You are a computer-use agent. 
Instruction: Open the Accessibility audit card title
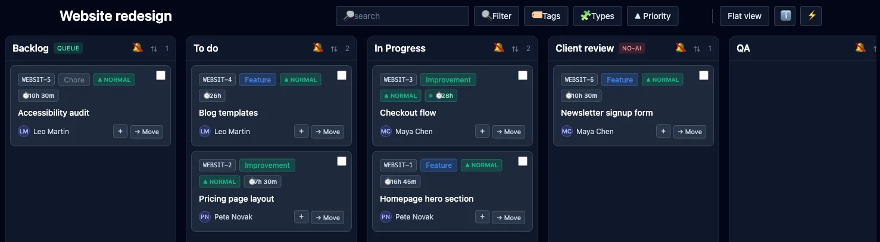pyautogui.click(x=54, y=113)
